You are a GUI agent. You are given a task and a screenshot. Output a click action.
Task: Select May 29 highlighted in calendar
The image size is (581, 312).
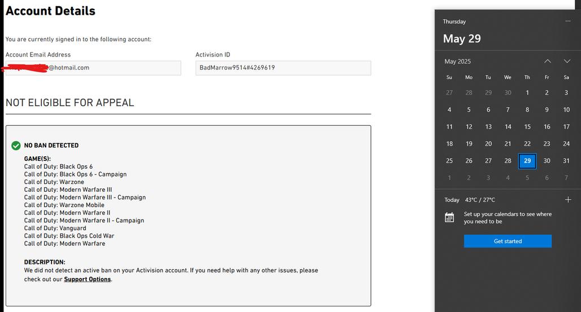pyautogui.click(x=527, y=161)
